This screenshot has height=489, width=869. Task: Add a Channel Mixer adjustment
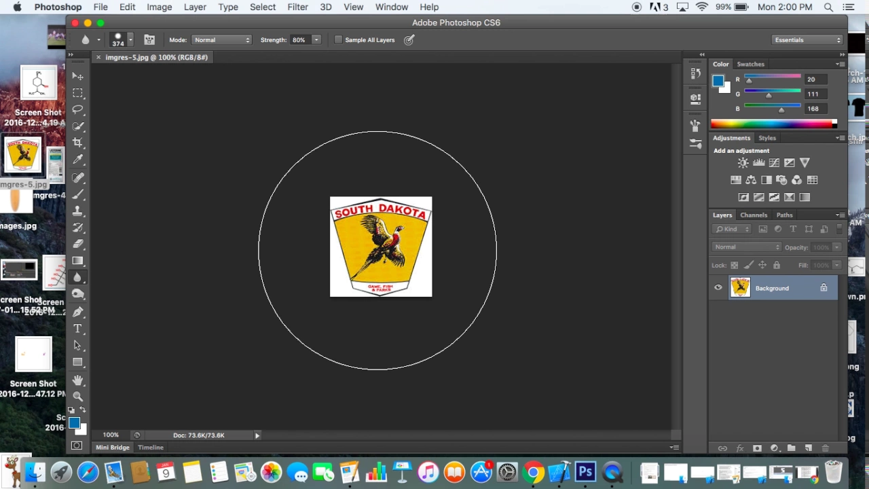point(796,180)
